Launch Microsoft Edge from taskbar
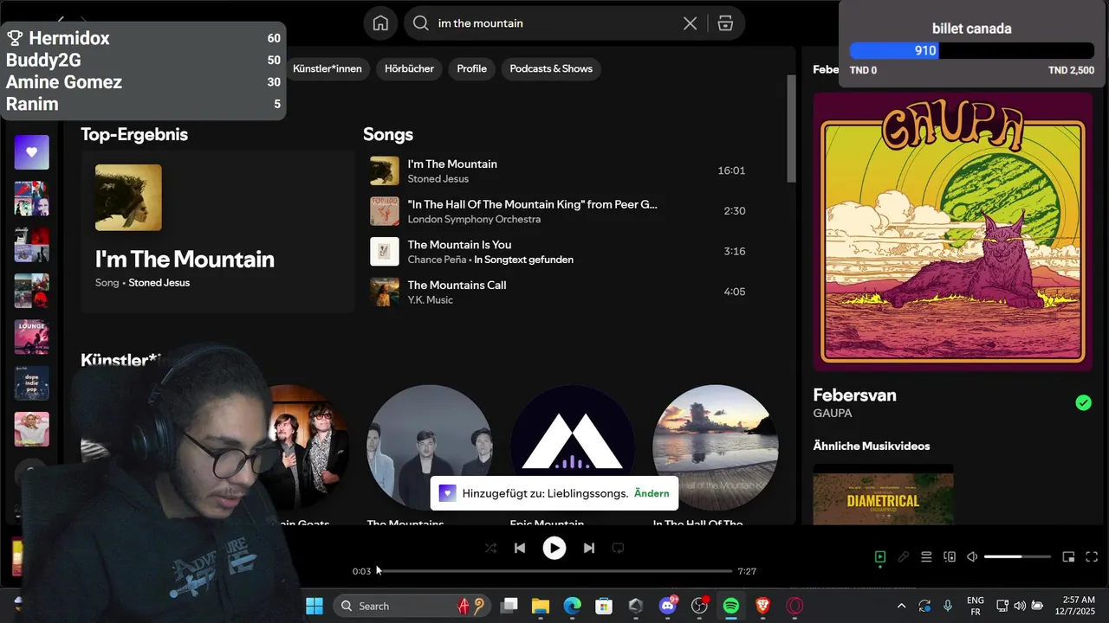1109x623 pixels. click(x=573, y=606)
